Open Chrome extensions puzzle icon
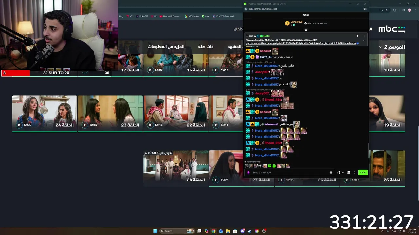 pos(395,10)
